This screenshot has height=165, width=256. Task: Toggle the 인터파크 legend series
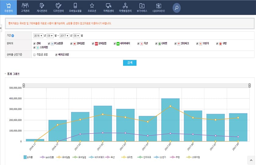click(x=144, y=157)
